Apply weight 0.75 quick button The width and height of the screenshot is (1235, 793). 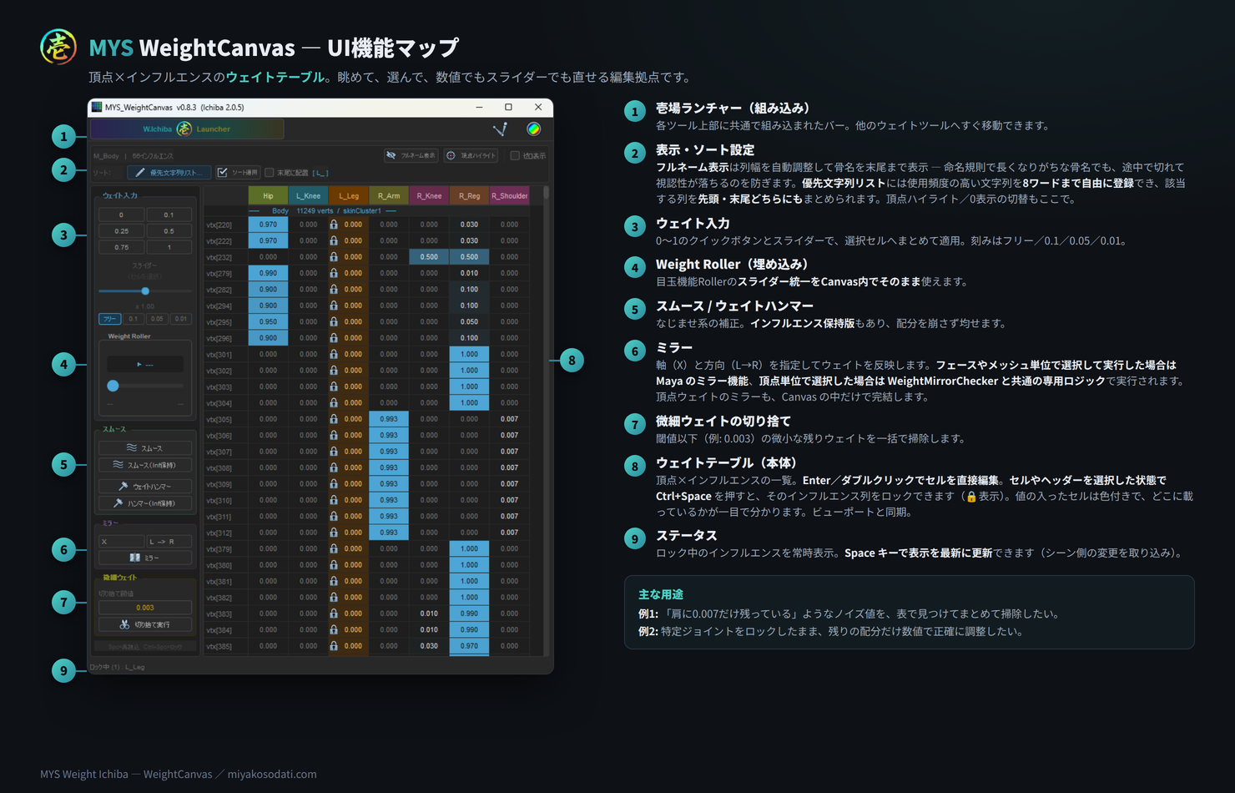(x=121, y=247)
